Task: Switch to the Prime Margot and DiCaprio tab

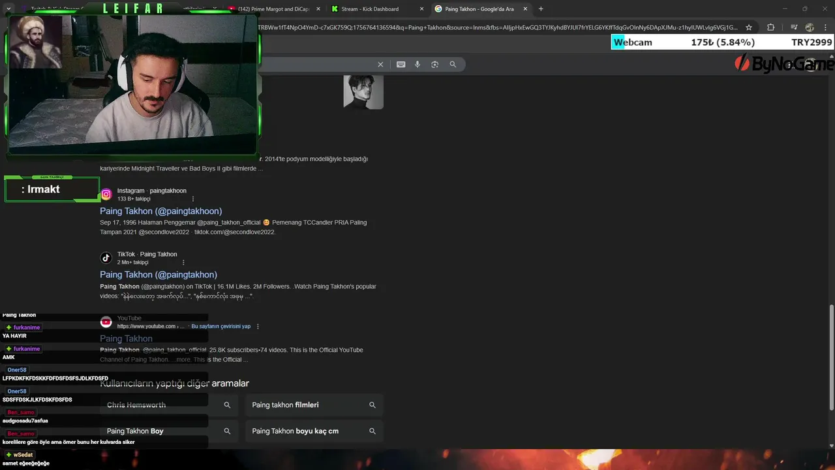Action: [273, 9]
